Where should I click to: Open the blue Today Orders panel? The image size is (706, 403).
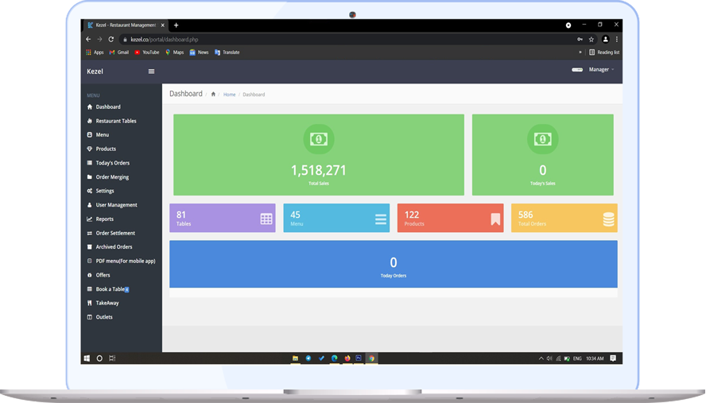tap(393, 265)
